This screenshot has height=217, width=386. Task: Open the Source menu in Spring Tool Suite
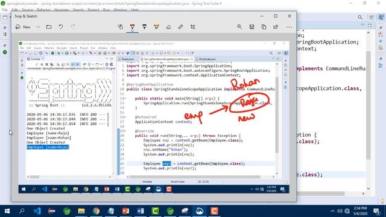(x=27, y=10)
